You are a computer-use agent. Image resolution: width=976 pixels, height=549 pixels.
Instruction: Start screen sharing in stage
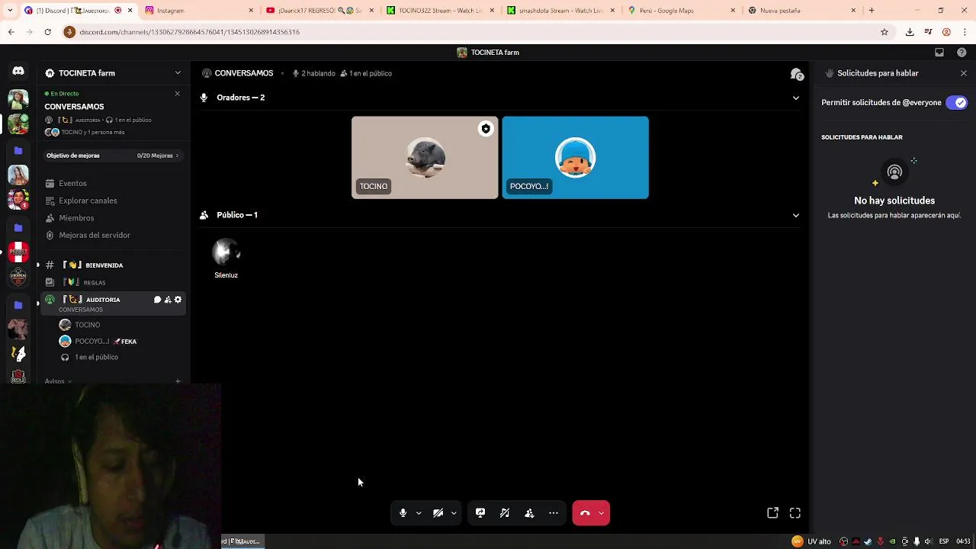point(480,513)
